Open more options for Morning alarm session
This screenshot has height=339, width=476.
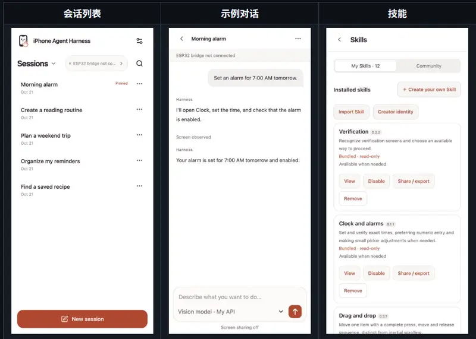pos(139,84)
